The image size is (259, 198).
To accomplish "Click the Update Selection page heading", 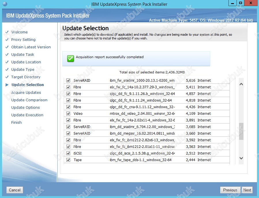I will pos(85,28).
